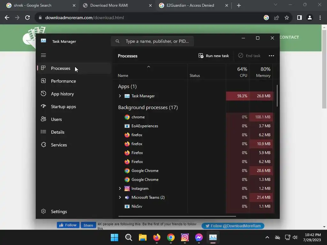Screen dimensions: 327x245
Task: Switch to the Users page
Action: tap(74, 119)
